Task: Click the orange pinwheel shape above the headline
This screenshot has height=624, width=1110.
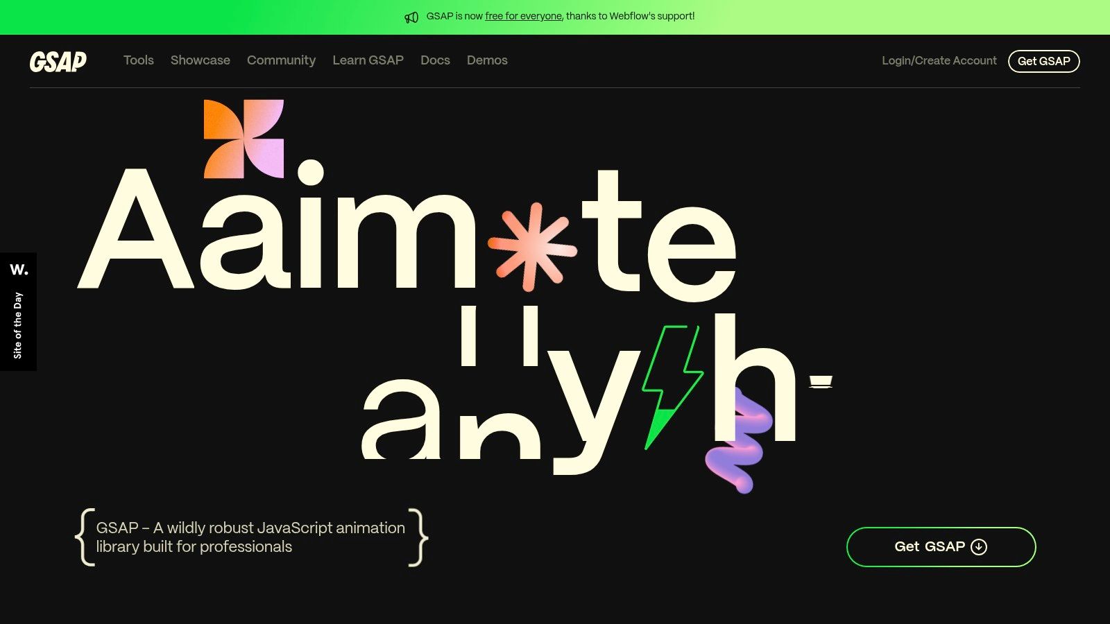Action: (243, 139)
